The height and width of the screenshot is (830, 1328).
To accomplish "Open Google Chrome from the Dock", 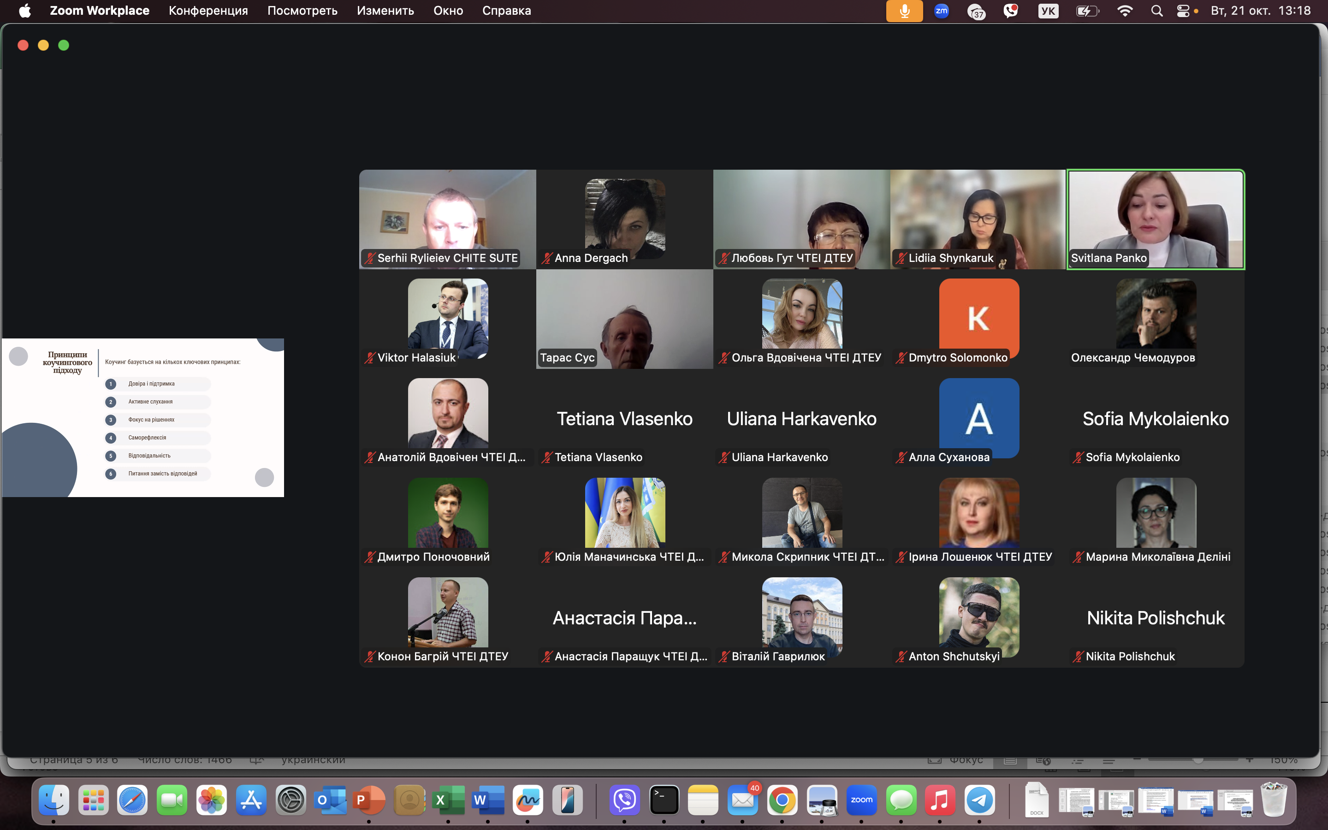I will click(782, 800).
